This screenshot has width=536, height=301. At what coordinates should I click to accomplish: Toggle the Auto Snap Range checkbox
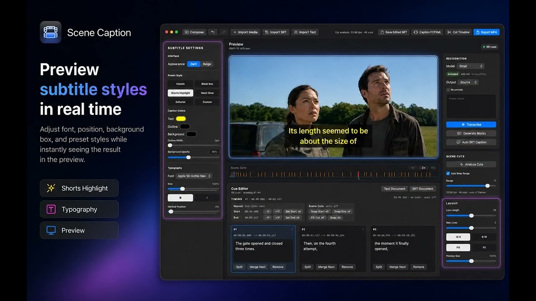tap(448, 173)
